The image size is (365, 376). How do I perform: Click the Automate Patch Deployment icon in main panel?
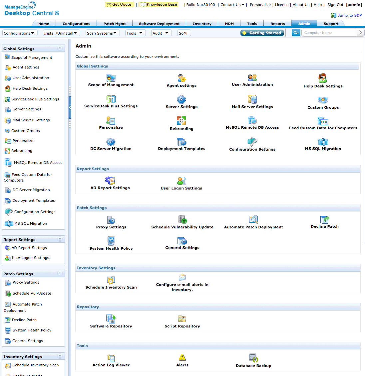(x=253, y=219)
